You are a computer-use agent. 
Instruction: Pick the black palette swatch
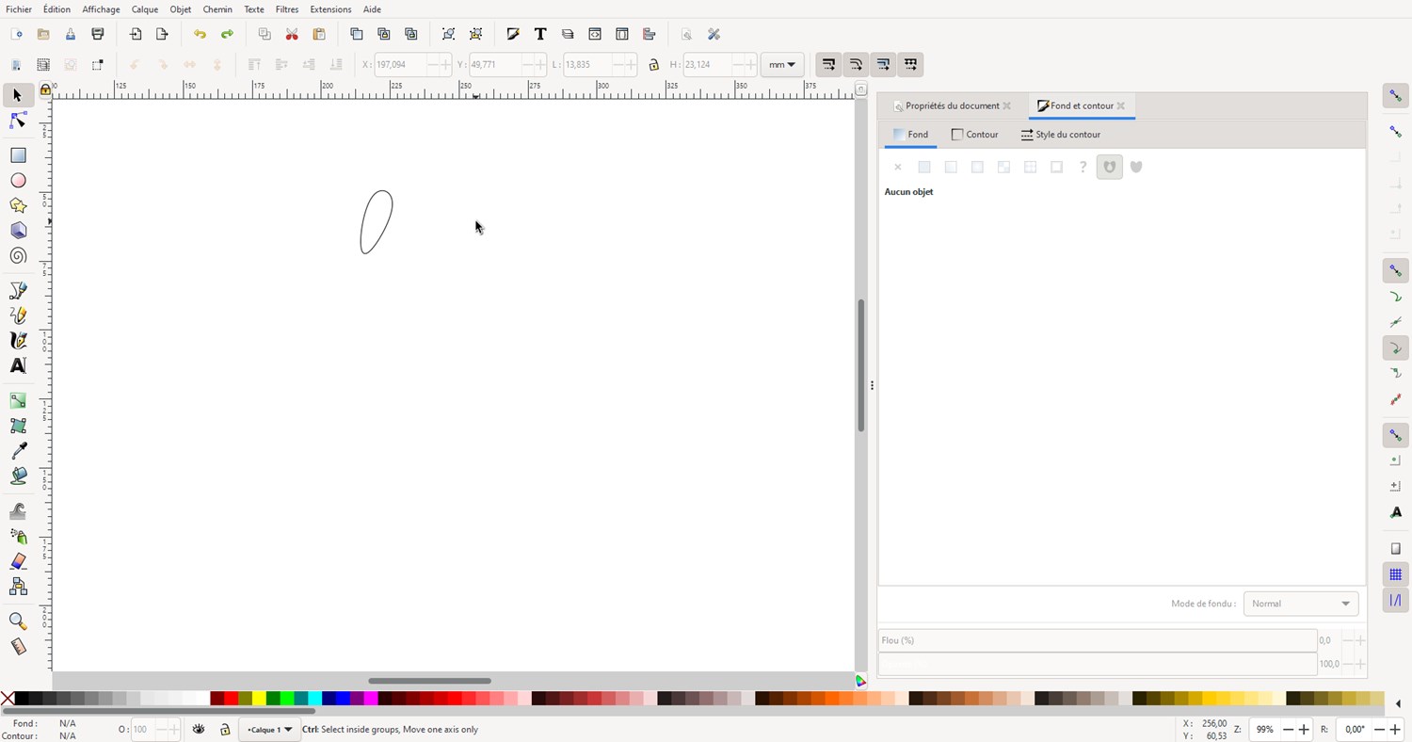point(22,699)
